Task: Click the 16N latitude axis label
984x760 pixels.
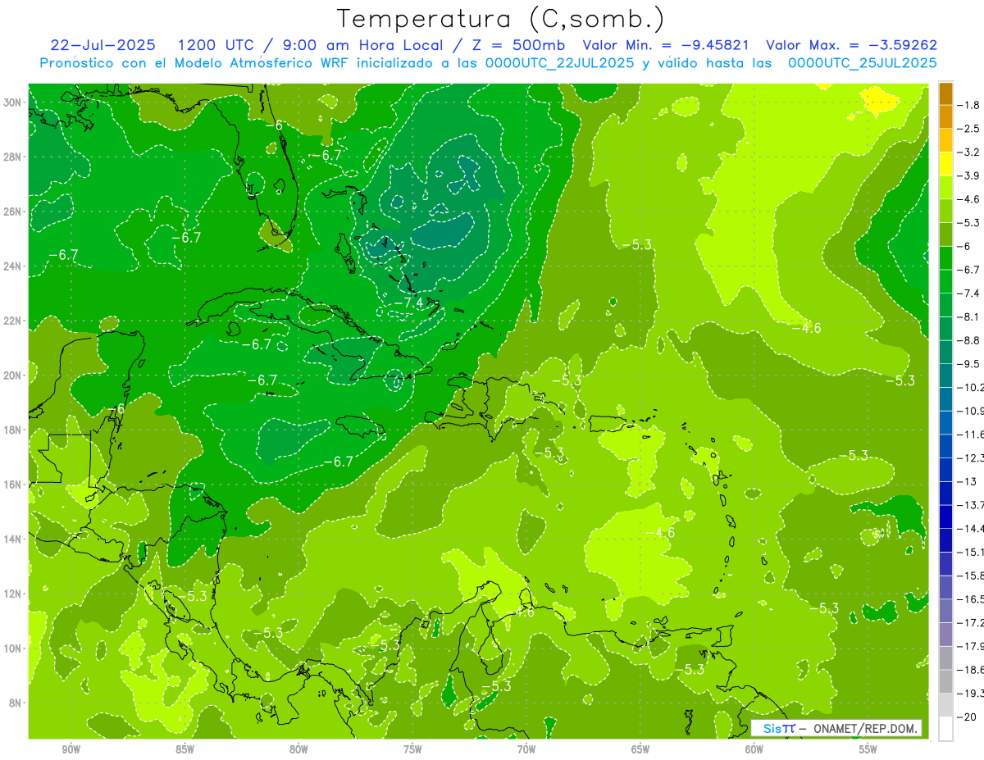Action: pos(14,485)
